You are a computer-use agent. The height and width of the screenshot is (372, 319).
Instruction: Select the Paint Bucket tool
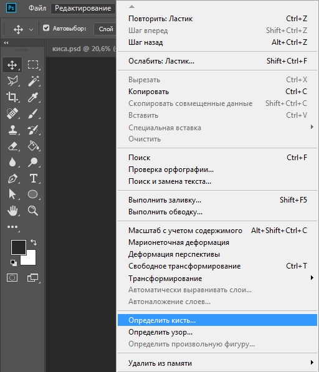[33, 146]
